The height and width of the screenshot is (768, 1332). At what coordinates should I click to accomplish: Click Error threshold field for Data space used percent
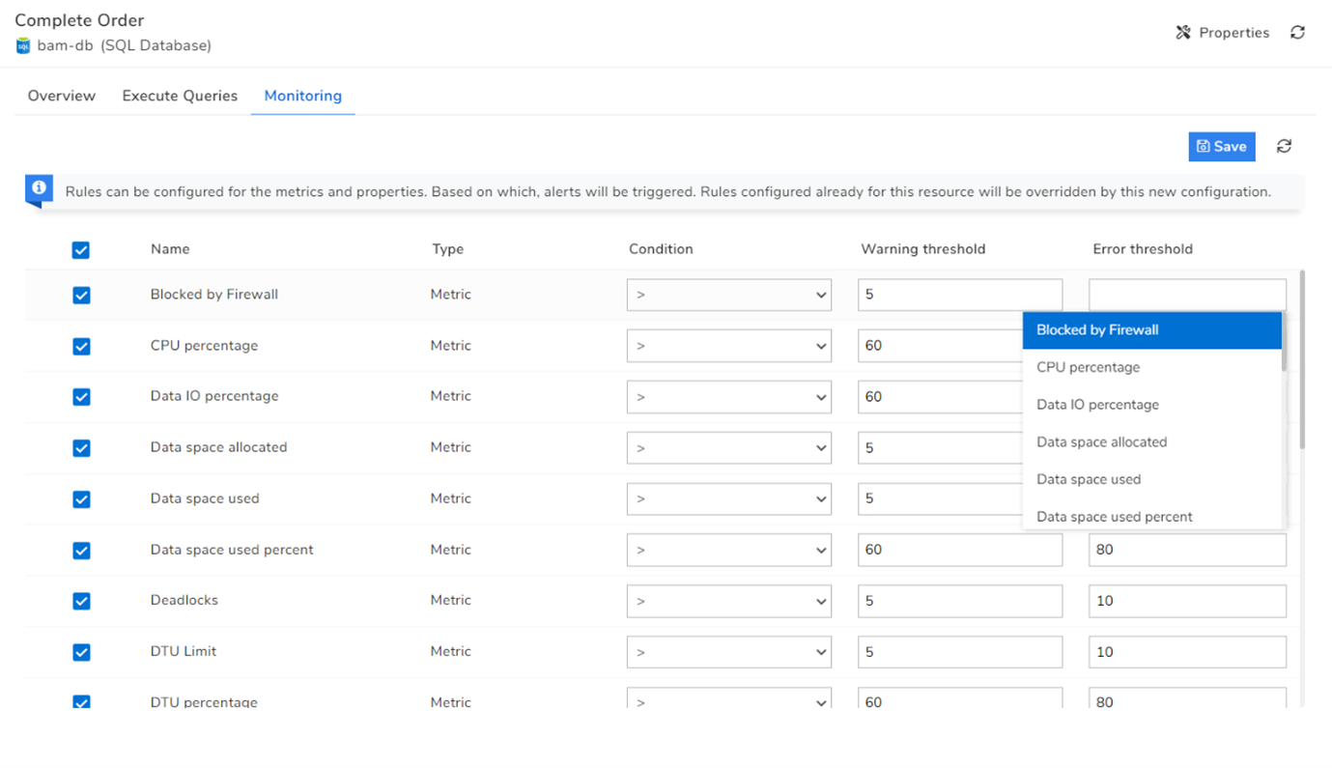coord(1187,551)
